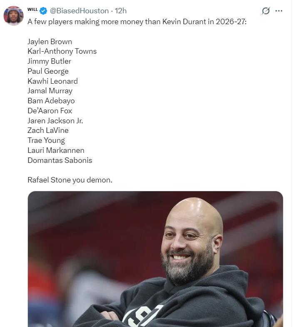The image size is (293, 327).
Task: Click the 'Domantas Sabonis' line
Action: tap(60, 160)
